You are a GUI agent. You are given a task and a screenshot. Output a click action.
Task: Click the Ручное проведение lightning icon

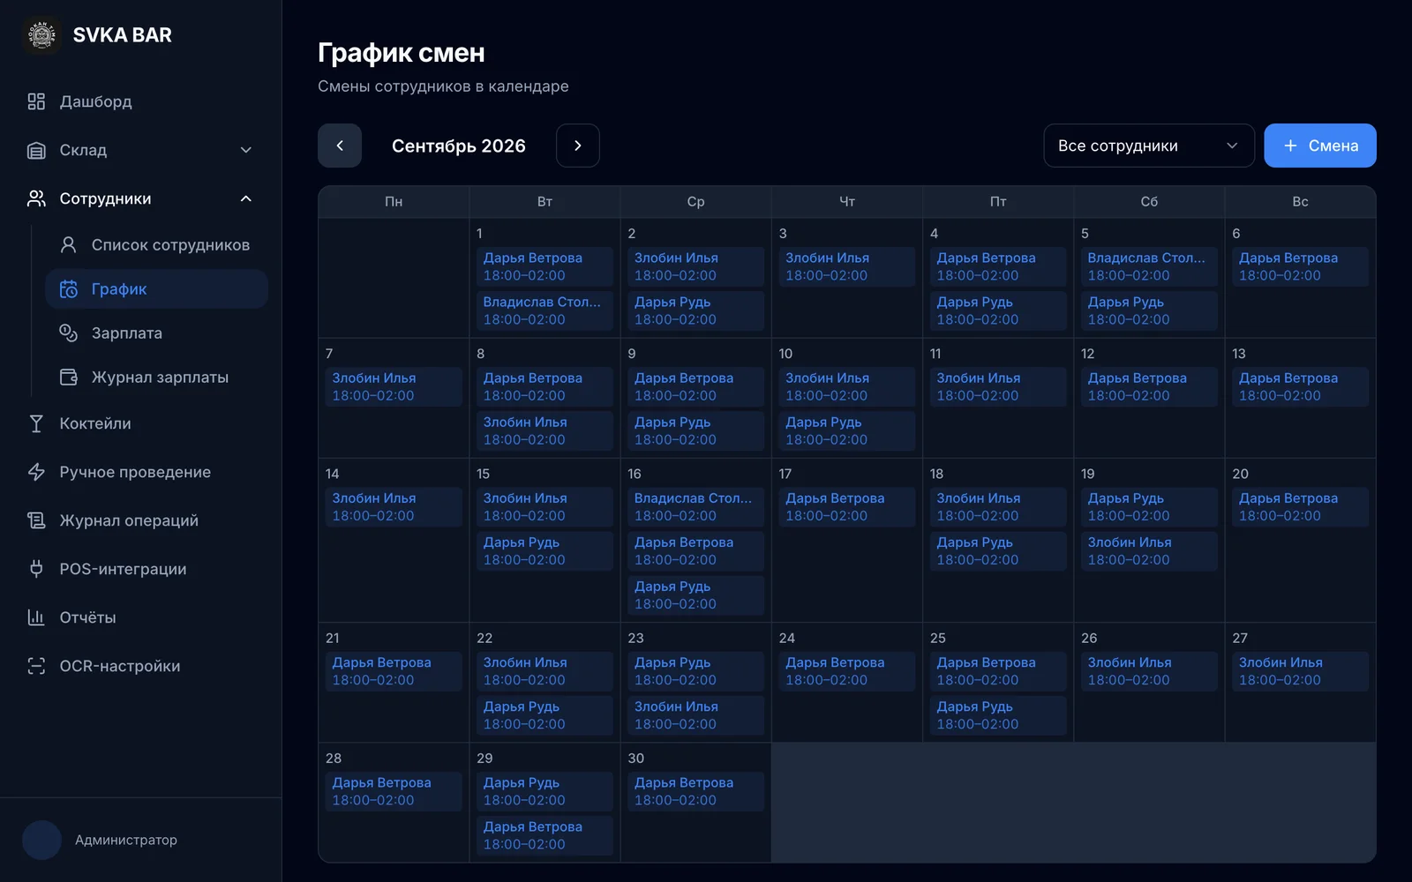click(x=36, y=472)
